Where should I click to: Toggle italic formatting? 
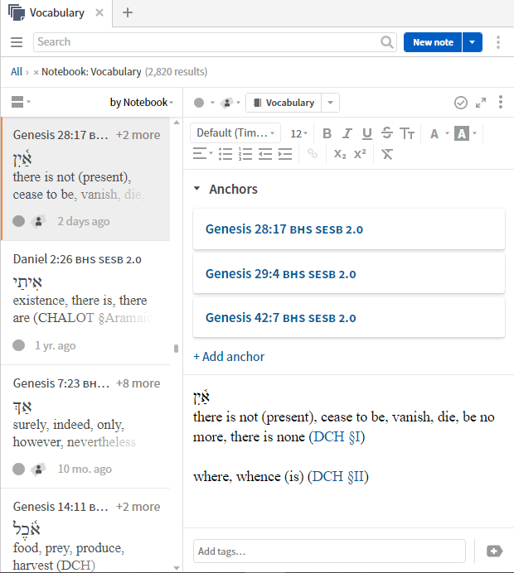[x=347, y=133]
